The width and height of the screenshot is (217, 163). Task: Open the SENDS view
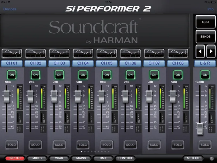[x=206, y=37]
